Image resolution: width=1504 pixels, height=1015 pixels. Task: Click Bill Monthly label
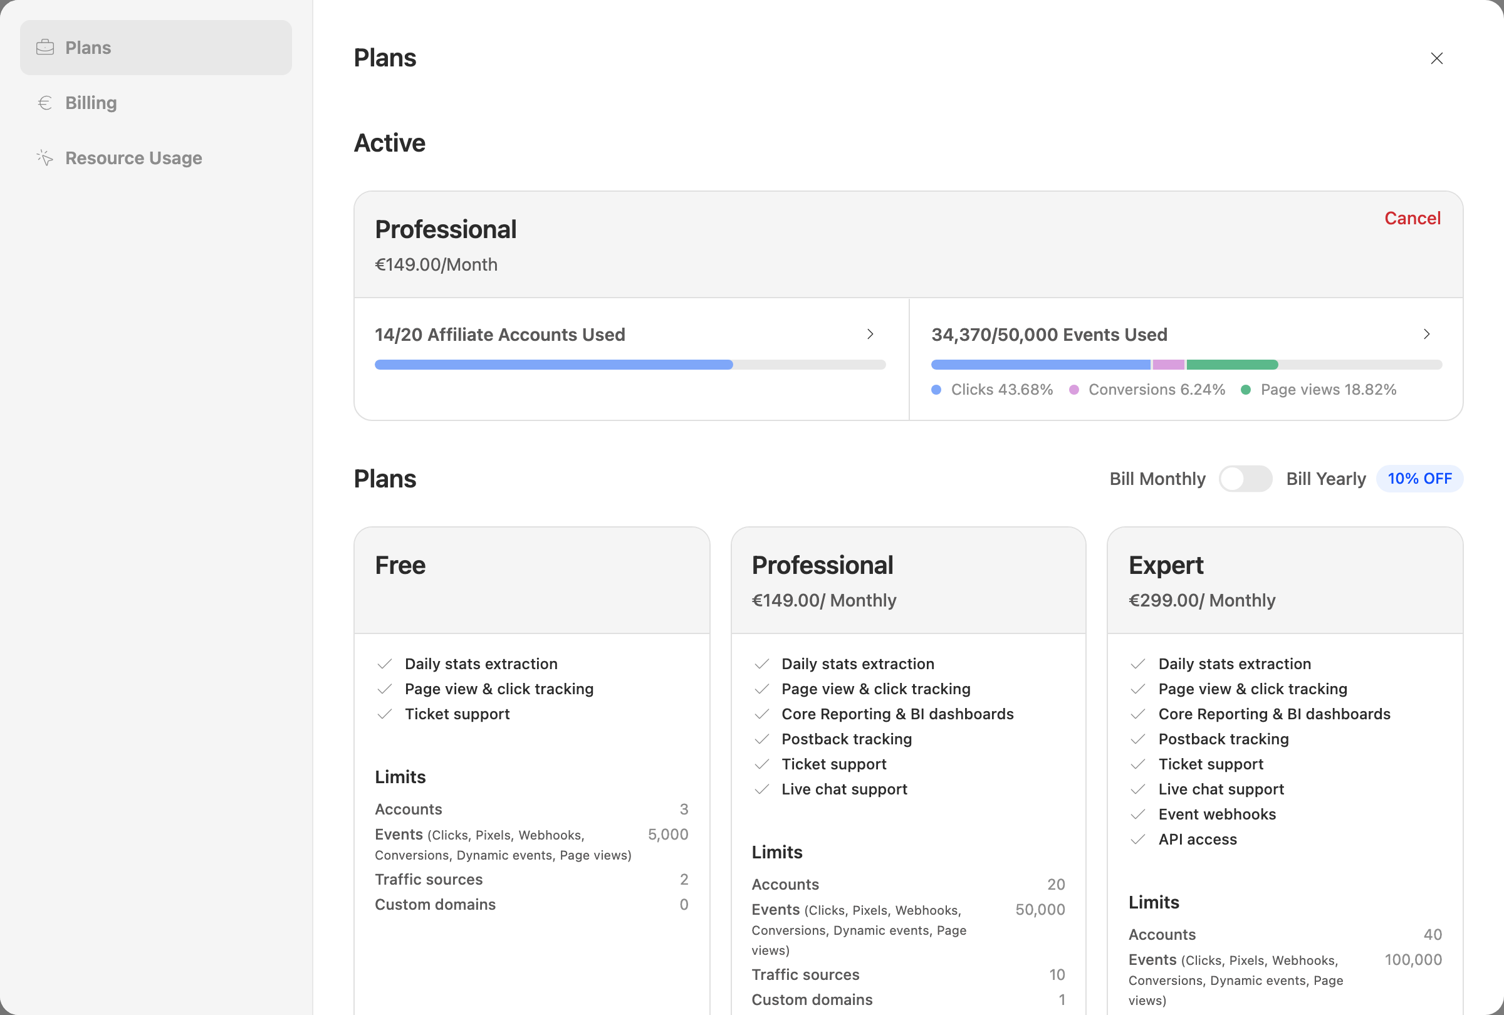click(x=1157, y=479)
